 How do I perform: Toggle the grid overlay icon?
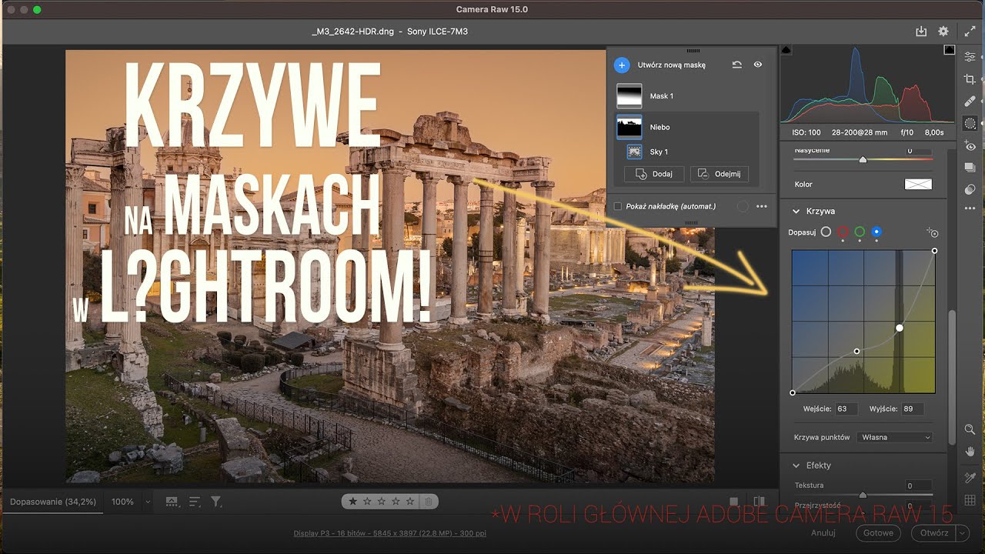click(970, 500)
